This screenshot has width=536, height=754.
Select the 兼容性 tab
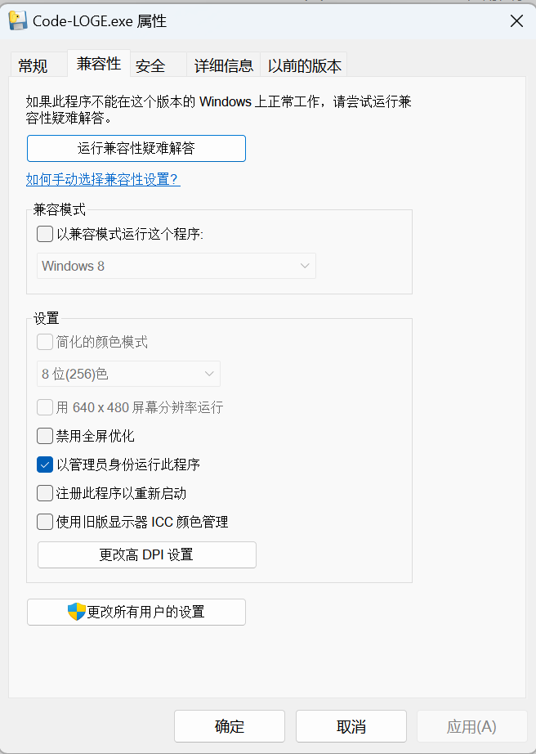99,64
